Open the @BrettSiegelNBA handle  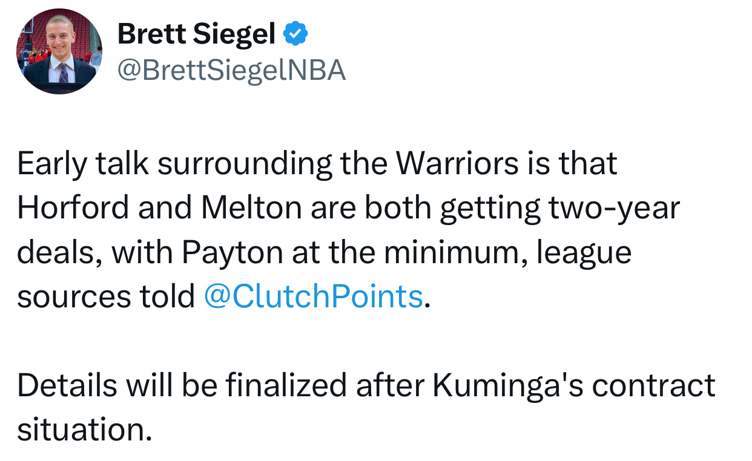click(x=231, y=71)
